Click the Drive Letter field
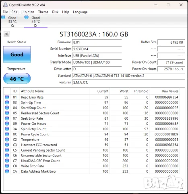This screenshot has width=188, height=194. coord(97,69)
